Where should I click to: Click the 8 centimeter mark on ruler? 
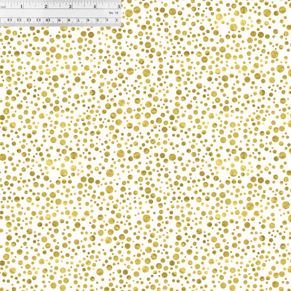point(69,20)
